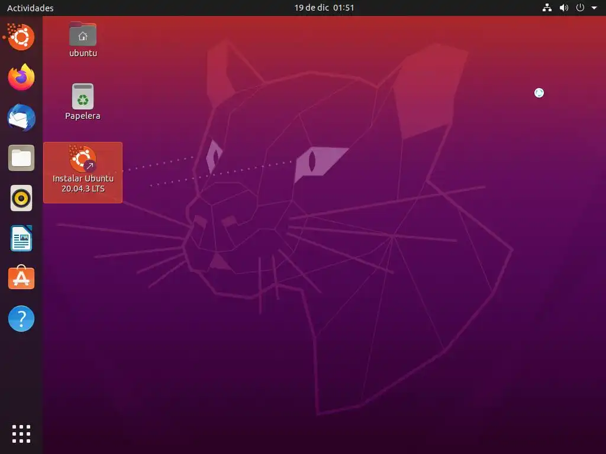Open LibreOffice Writer from the dock
Image resolution: width=606 pixels, height=454 pixels.
21,238
